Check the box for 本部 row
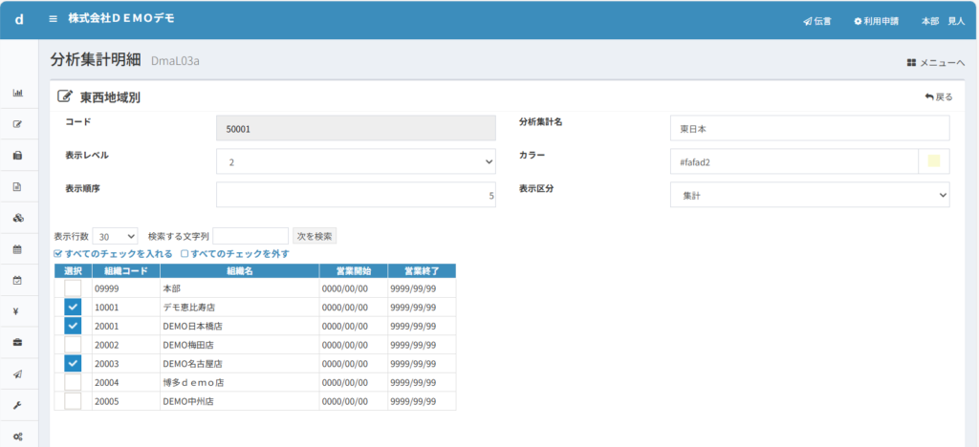The image size is (979, 447). (73, 287)
